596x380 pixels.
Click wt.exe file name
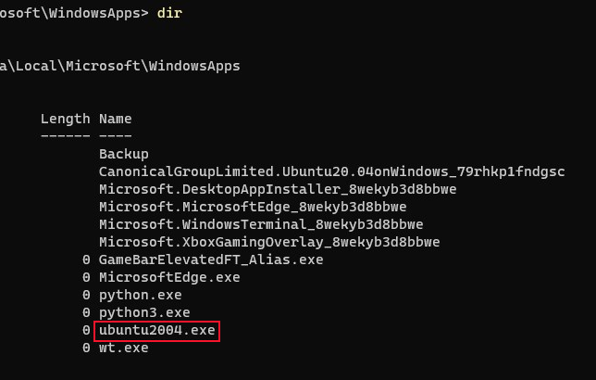click(124, 348)
